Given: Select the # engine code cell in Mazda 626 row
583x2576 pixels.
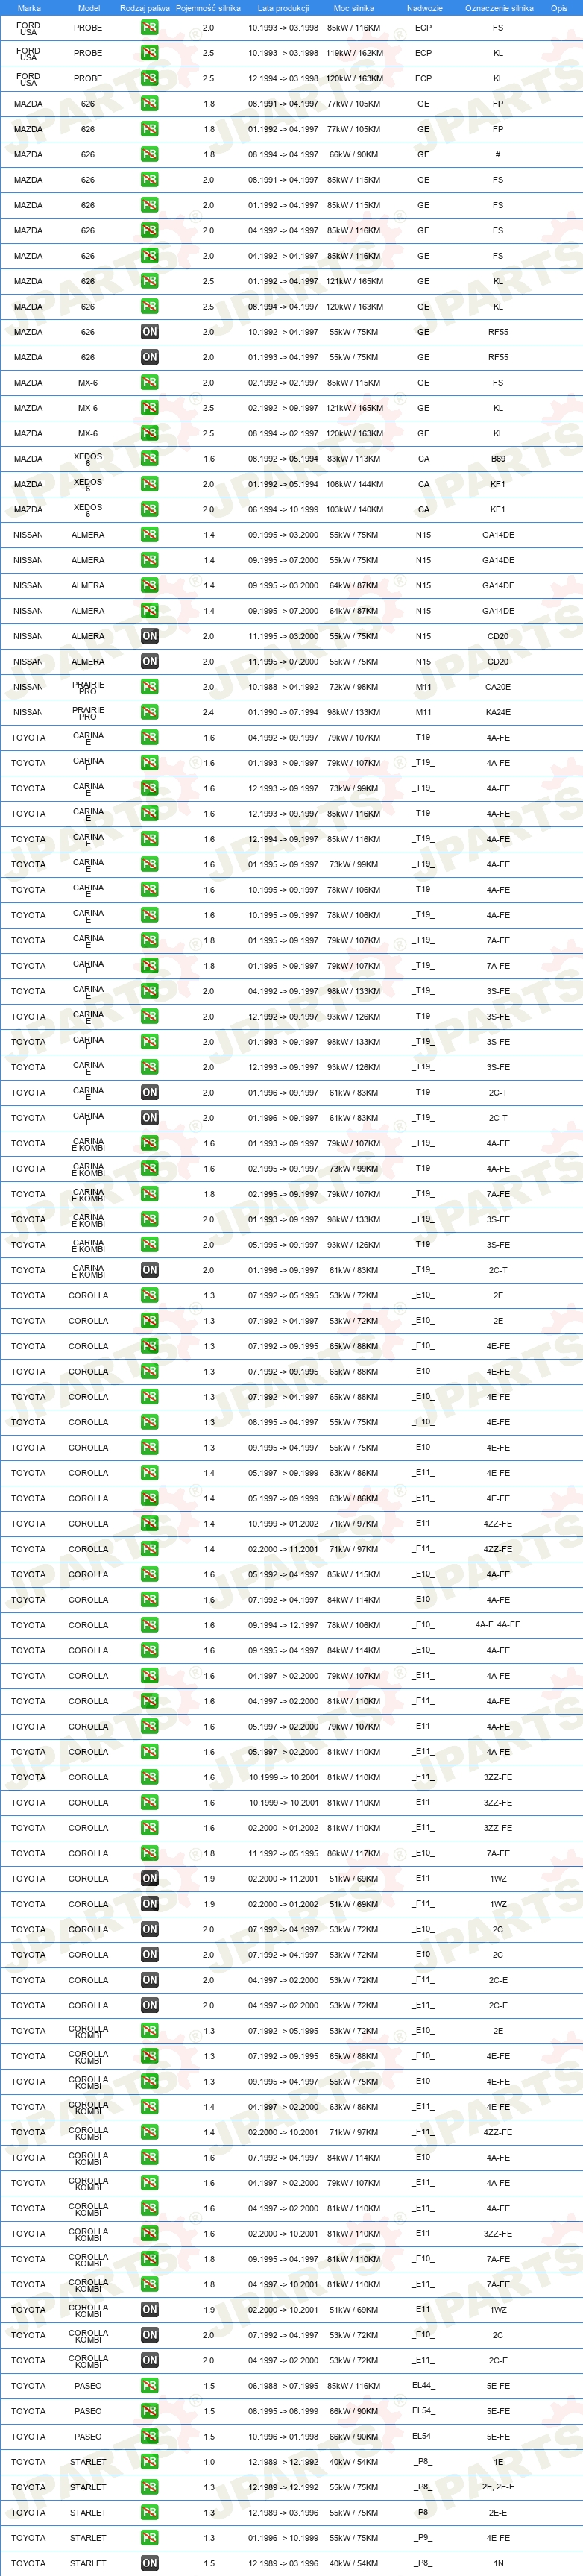Looking at the screenshot, I should (498, 155).
